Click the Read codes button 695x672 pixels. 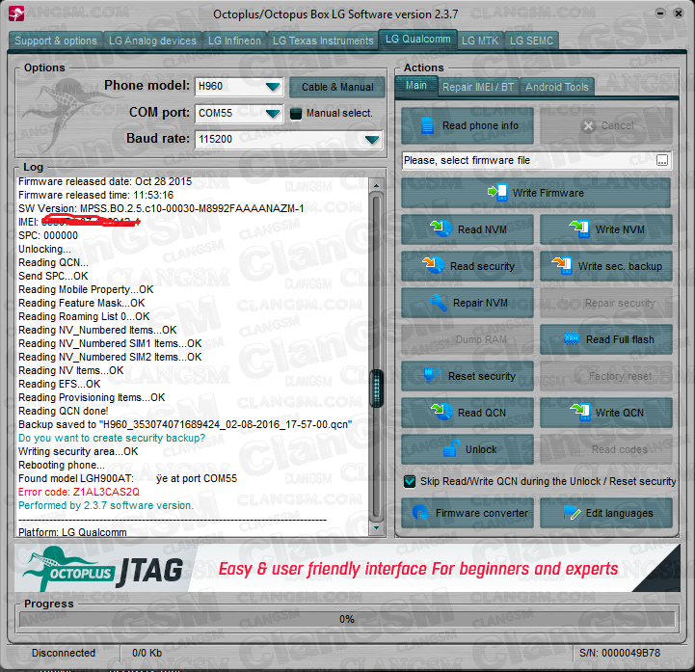606,449
